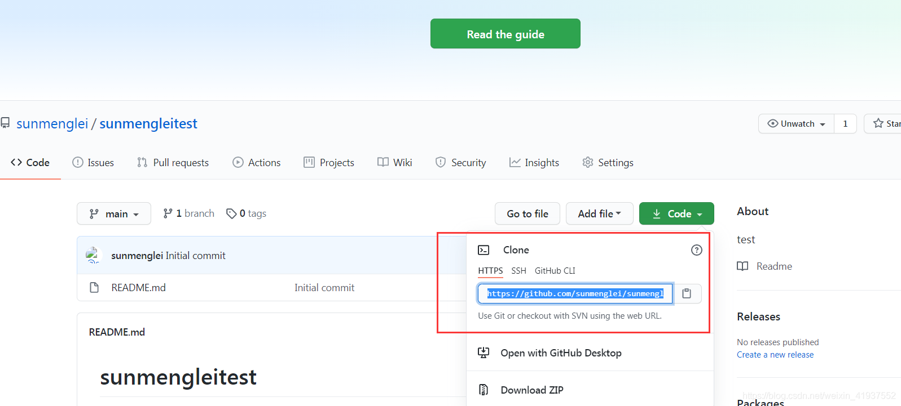Click the Clone terminal icon

point(484,250)
